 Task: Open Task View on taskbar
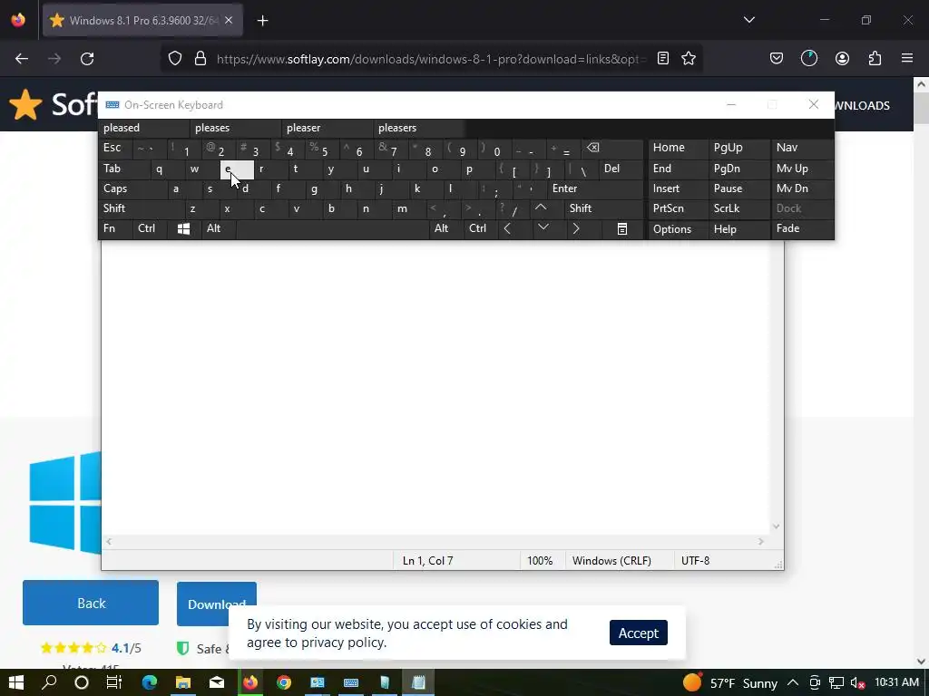pyautogui.click(x=113, y=683)
